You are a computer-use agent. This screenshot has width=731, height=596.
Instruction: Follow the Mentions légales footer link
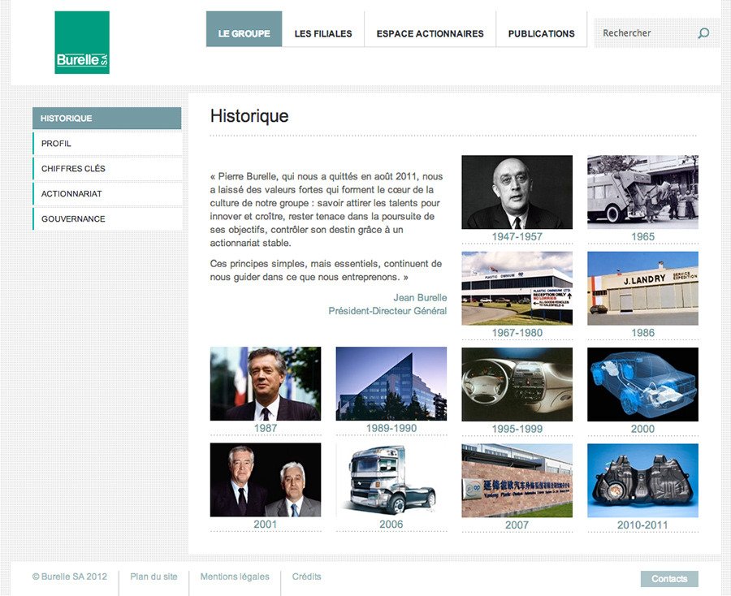235,577
